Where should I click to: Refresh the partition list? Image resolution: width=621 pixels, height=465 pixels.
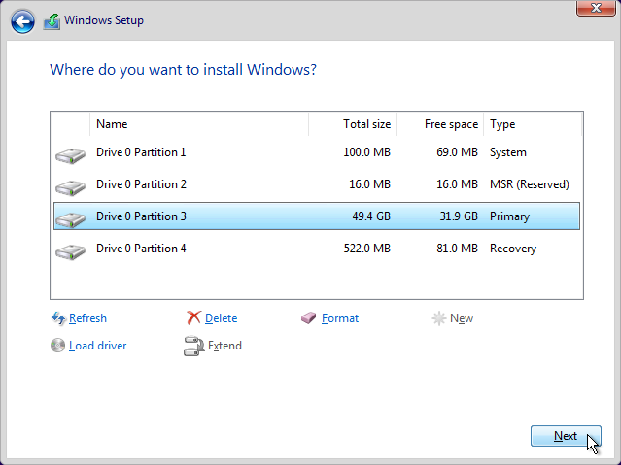[x=87, y=318]
